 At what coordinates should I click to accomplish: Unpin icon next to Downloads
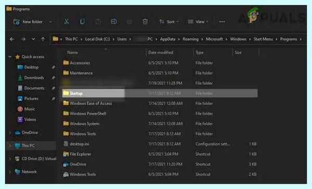tap(54, 78)
